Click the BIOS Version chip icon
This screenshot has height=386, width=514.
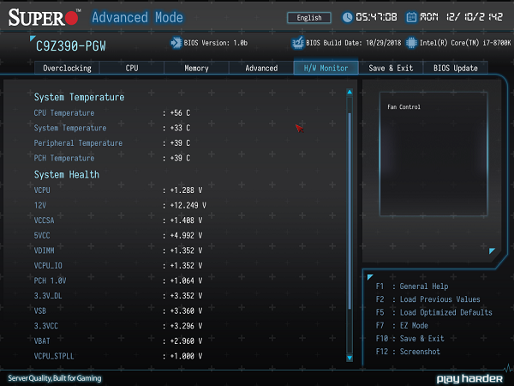pos(176,41)
